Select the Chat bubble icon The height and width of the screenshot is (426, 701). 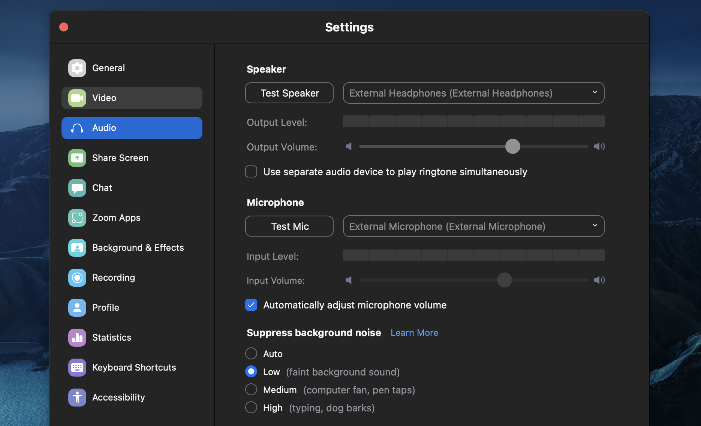[x=77, y=188]
